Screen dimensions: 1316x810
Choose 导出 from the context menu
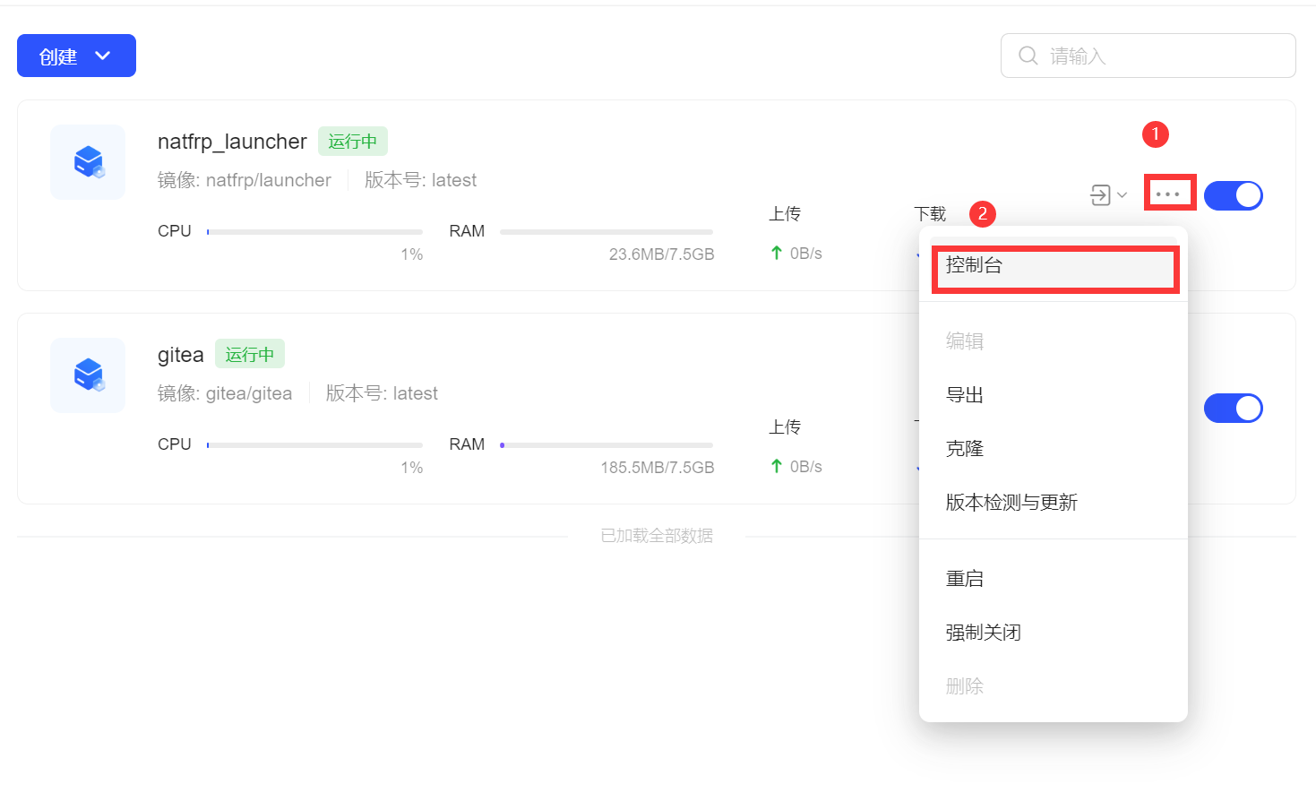tap(1054, 395)
